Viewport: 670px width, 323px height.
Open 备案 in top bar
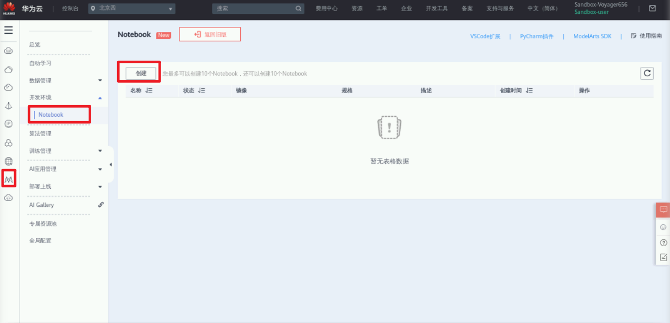click(467, 8)
